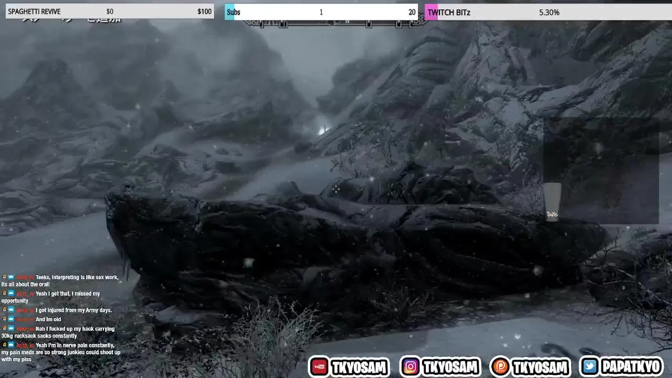The image size is (672, 378).
Task: Open the TKYOSAM label beside the YouTube icon
Action: (x=359, y=367)
